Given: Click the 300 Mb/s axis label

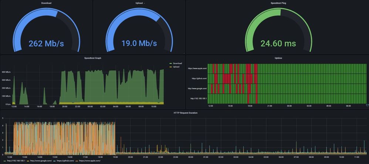Looking at the screenshot, I should pos(6,80).
